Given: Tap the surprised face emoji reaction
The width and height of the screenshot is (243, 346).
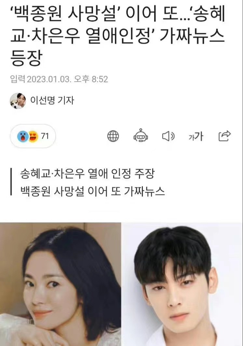Looking at the screenshot, I should coord(23,136).
